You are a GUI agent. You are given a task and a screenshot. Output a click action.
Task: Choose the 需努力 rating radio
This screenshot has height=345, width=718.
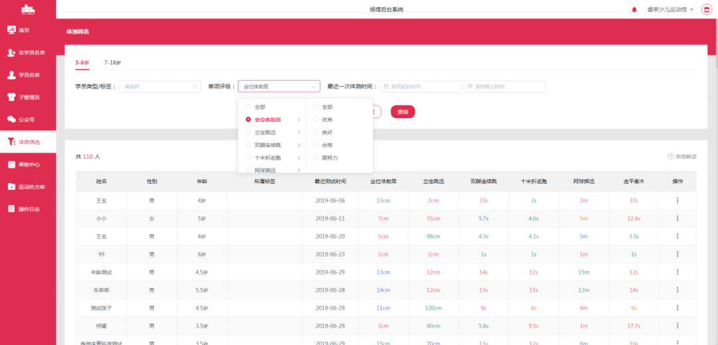point(316,158)
